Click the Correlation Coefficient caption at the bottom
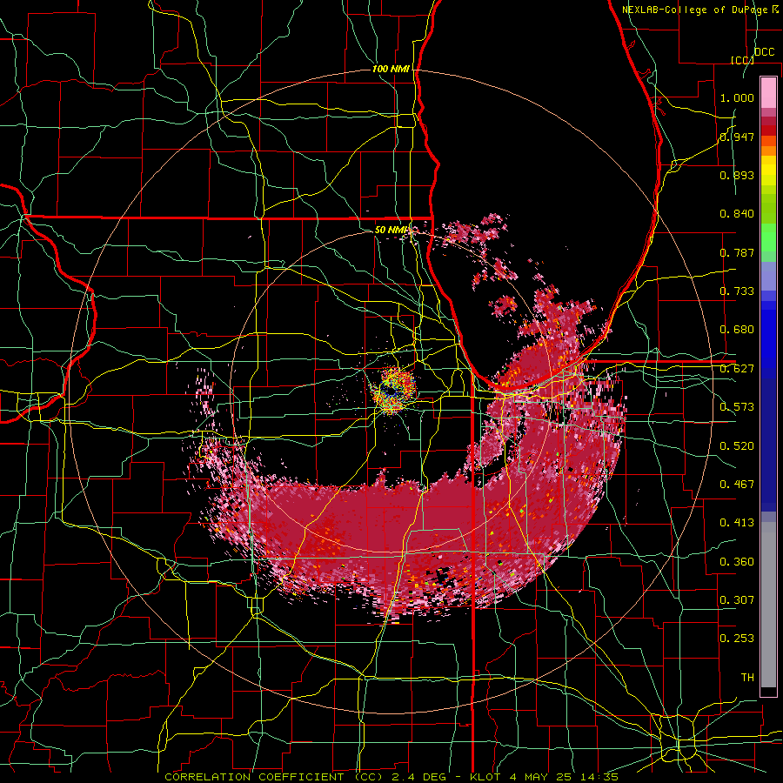The image size is (783, 783). pyautogui.click(x=391, y=777)
